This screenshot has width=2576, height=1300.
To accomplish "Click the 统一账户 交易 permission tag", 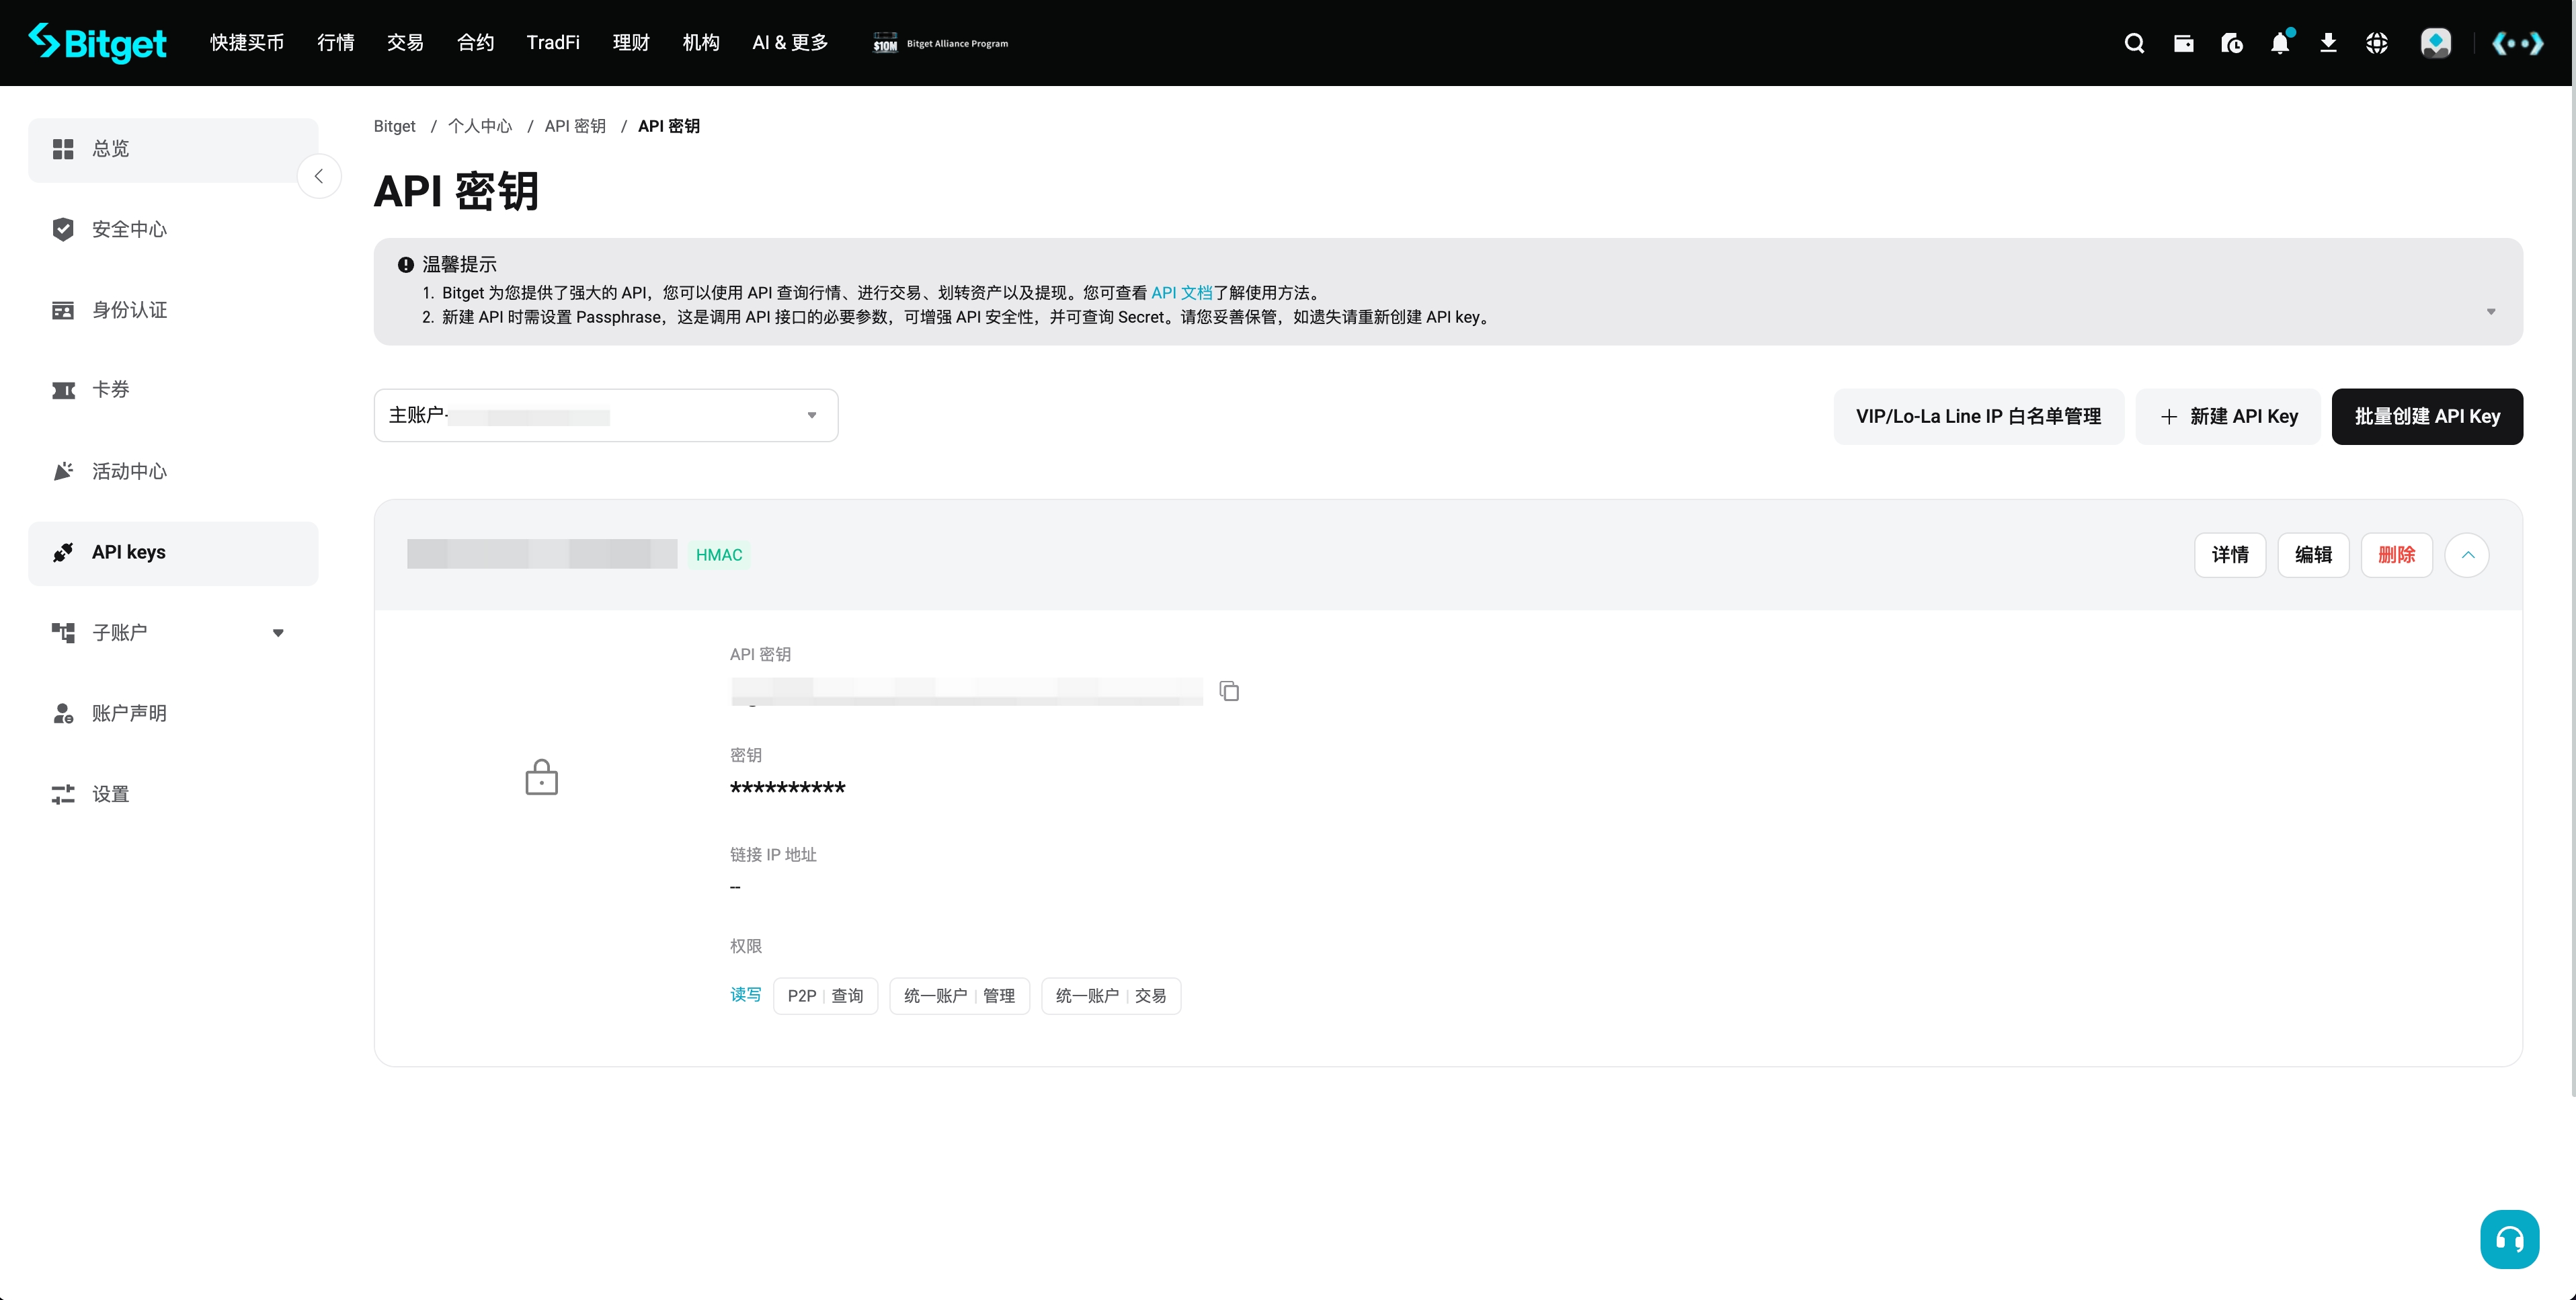I will pos(1111,996).
